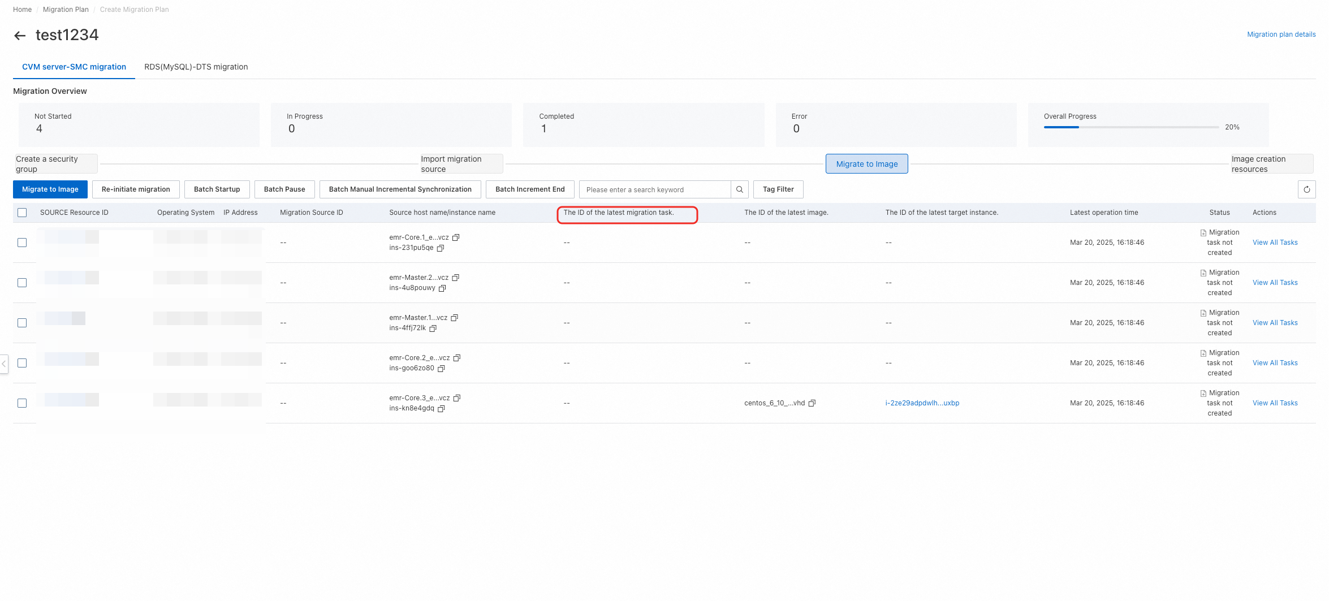1329x601 pixels.
Task: Copy instance name ins-231pu5qe
Action: (441, 248)
